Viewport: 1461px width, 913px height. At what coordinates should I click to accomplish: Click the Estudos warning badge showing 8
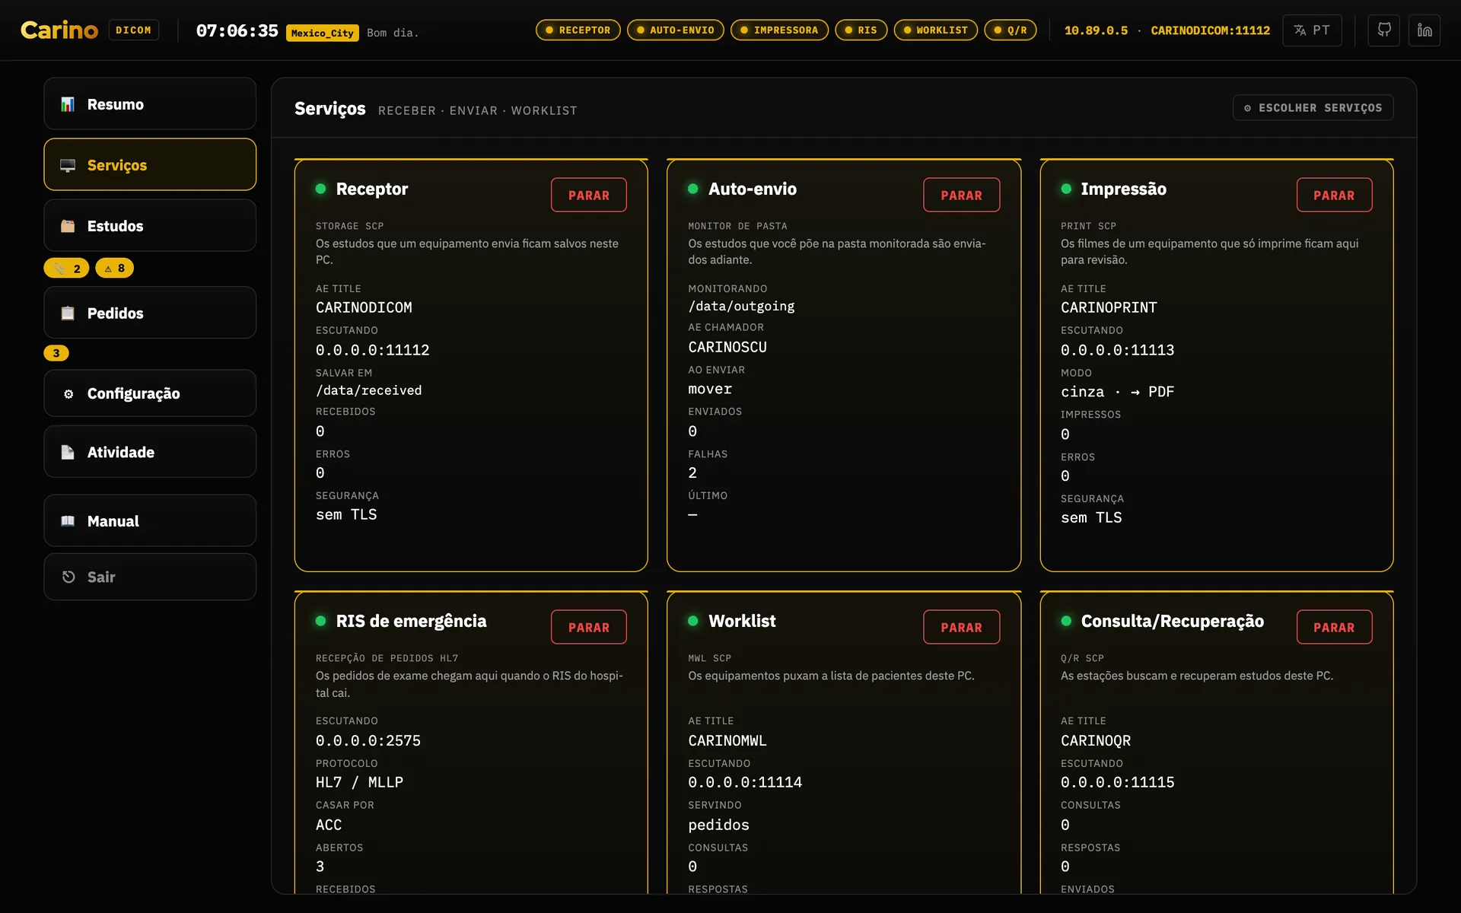tap(114, 268)
